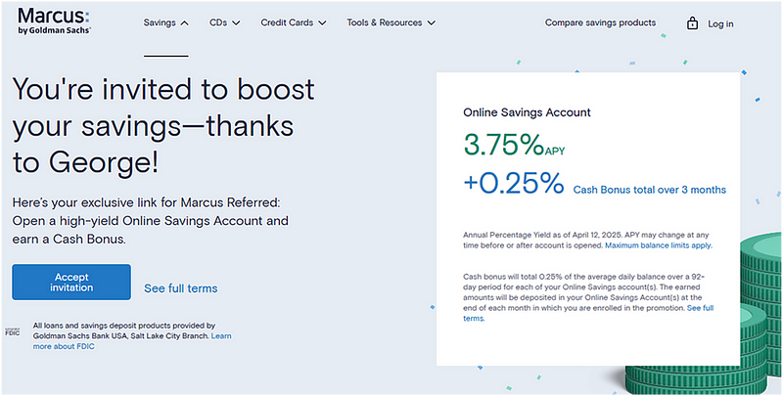The height and width of the screenshot is (396, 783).
Task: Click the Marcus Referred exclusive link paragraph
Action: click(x=151, y=221)
